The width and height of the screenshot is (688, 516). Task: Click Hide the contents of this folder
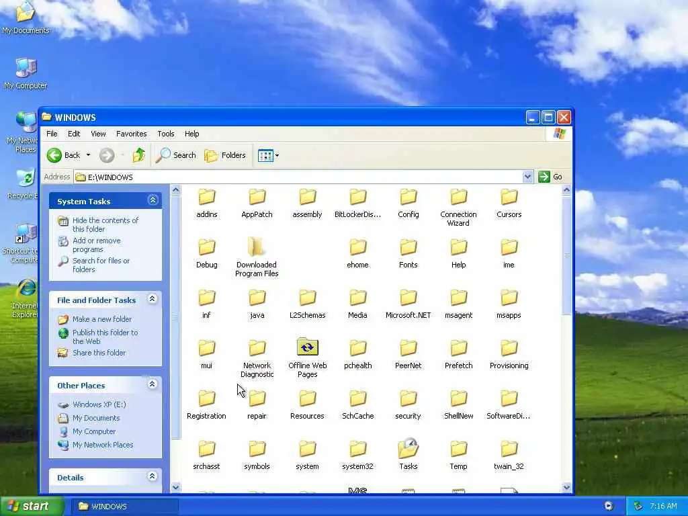coord(105,224)
